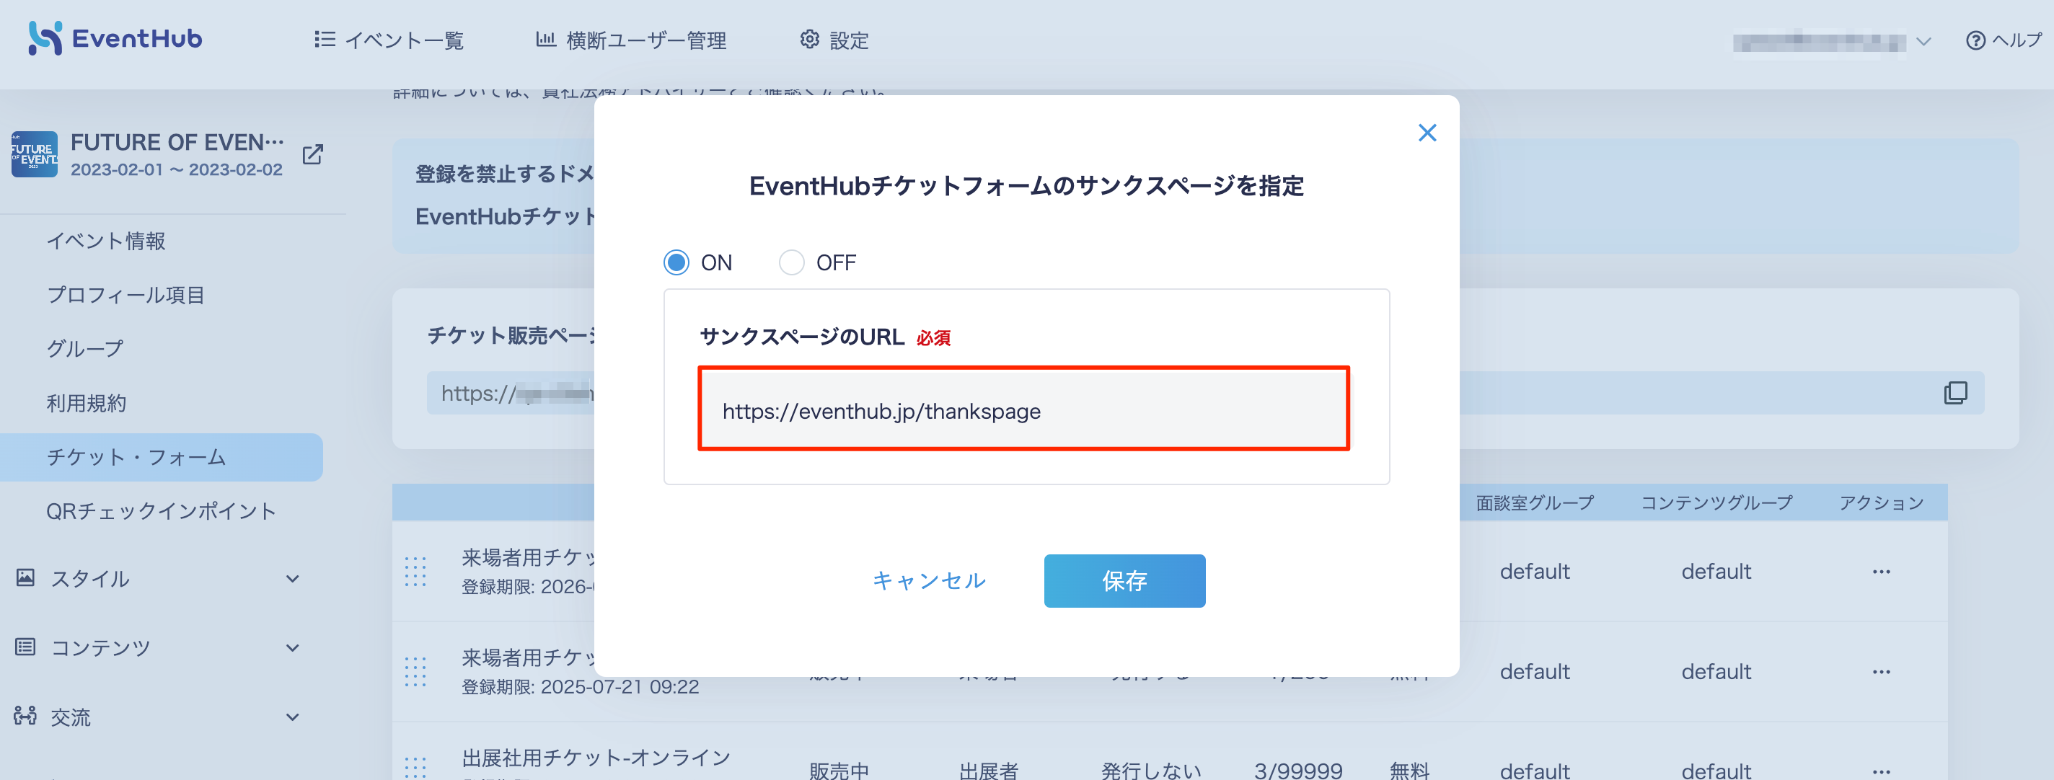Open 横断ユーザー管理 in top navigation
The width and height of the screenshot is (2054, 780).
(x=631, y=40)
